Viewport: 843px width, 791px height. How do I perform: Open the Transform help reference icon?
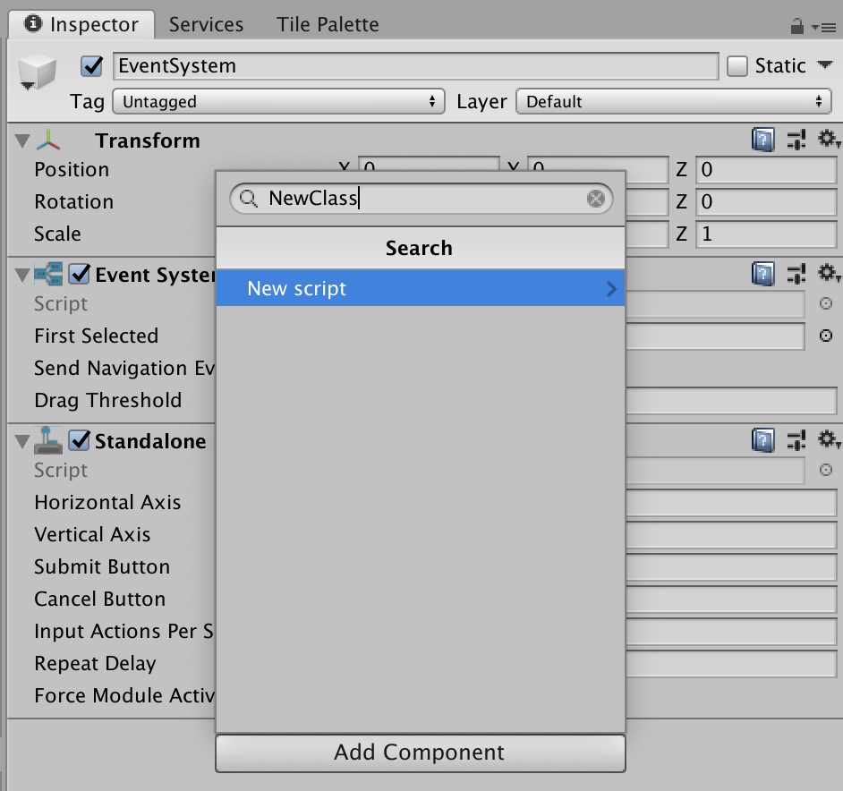[x=762, y=140]
